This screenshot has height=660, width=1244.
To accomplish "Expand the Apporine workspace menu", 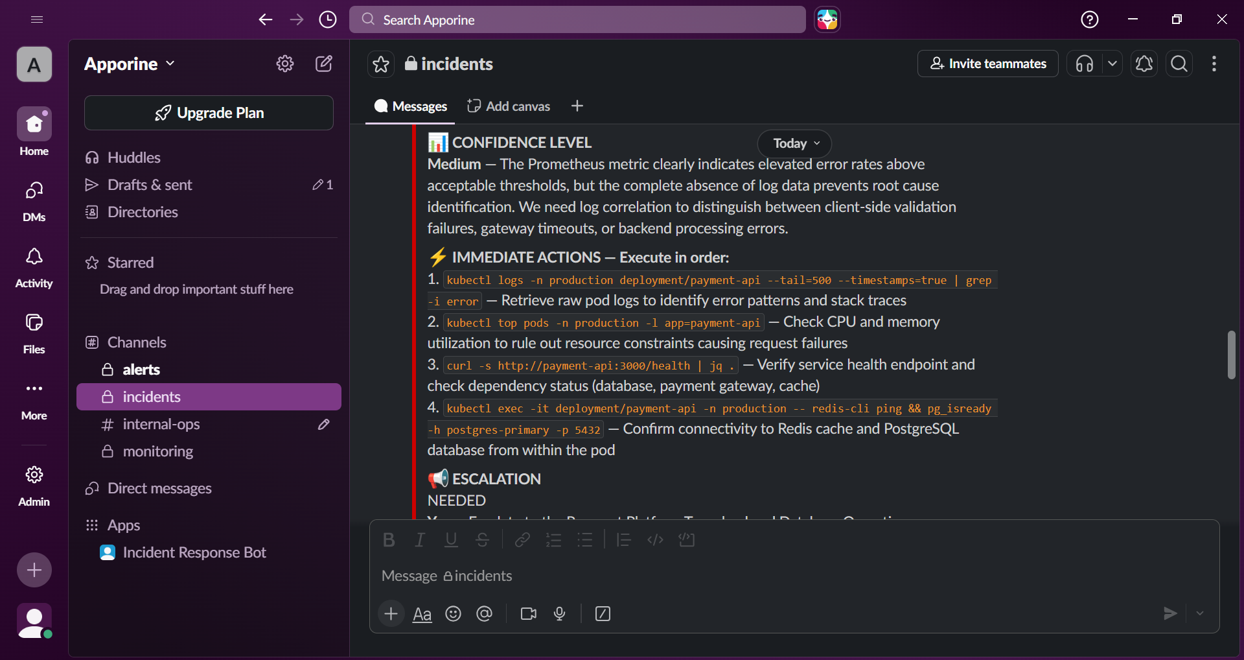I will [129, 64].
